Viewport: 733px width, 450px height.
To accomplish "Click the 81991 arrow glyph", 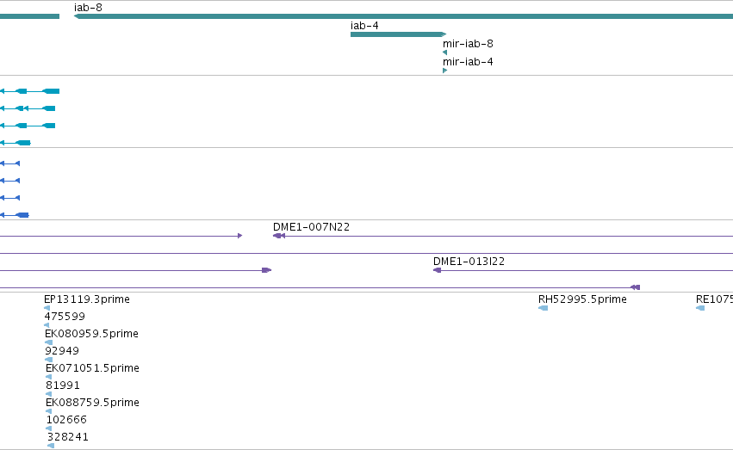I will [48, 394].
